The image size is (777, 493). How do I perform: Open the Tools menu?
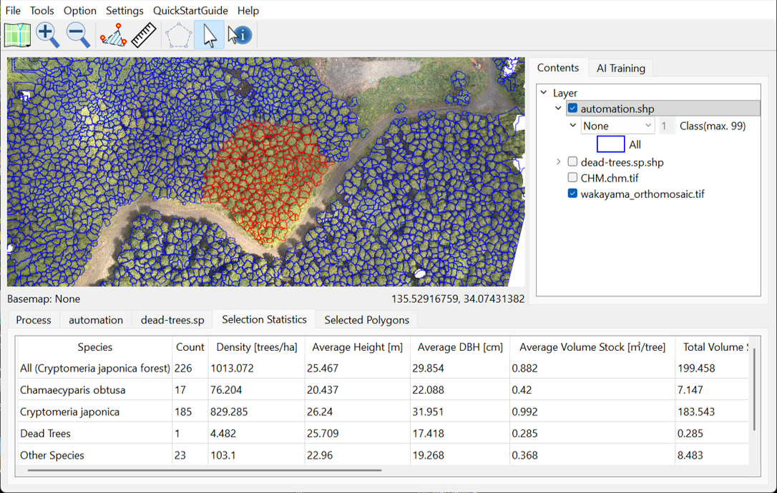41,11
